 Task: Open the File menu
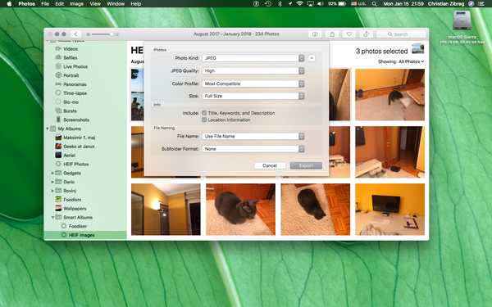coord(45,4)
